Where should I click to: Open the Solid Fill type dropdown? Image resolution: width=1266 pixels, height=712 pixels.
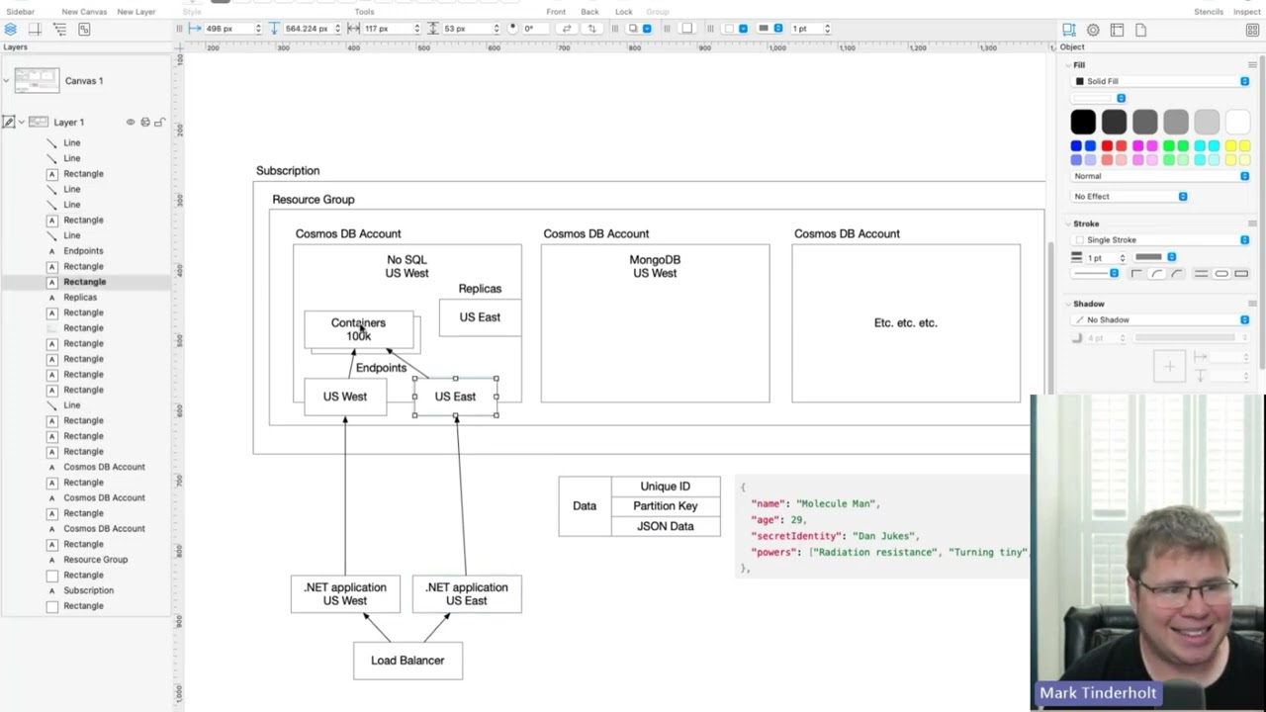coord(1161,81)
